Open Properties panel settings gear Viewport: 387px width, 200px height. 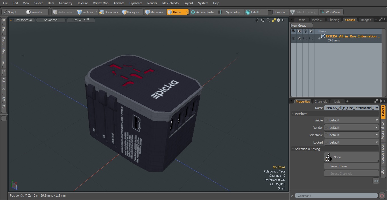pos(381,101)
